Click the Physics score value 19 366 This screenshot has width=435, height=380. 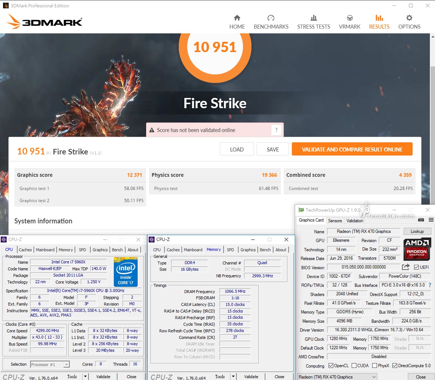[x=269, y=175]
